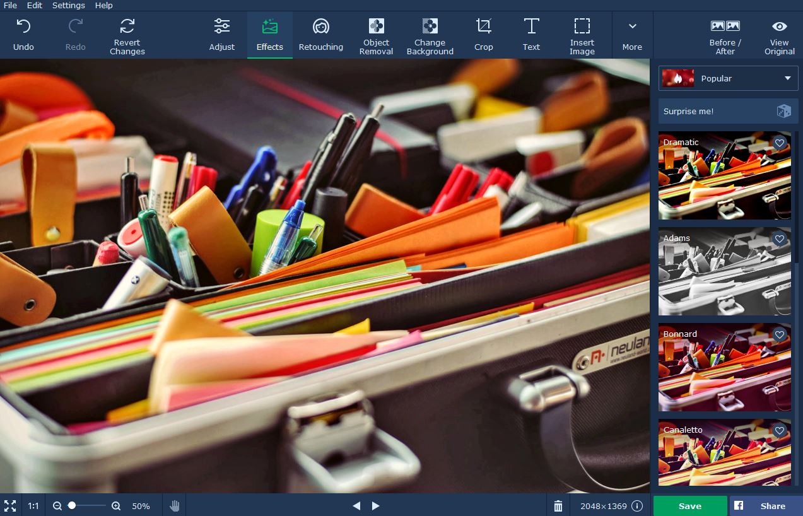Apply the Bonnard effect thumbnail
Image resolution: width=803 pixels, height=516 pixels.
pyautogui.click(x=724, y=367)
